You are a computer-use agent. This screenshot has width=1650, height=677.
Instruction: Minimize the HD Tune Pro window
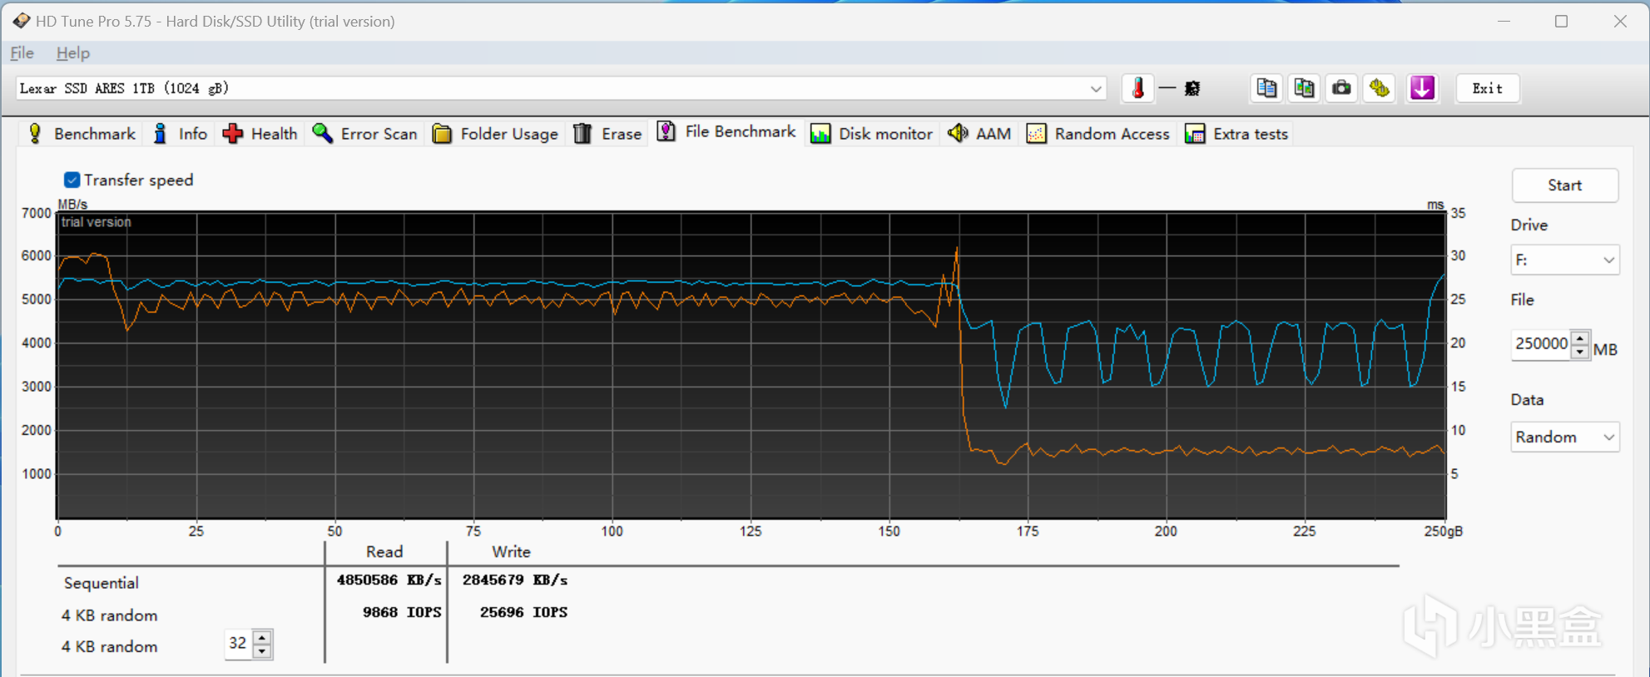[x=1504, y=21]
